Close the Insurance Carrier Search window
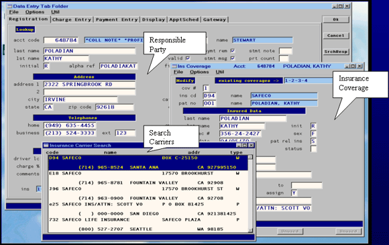The image size is (389, 245). [x=251, y=145]
